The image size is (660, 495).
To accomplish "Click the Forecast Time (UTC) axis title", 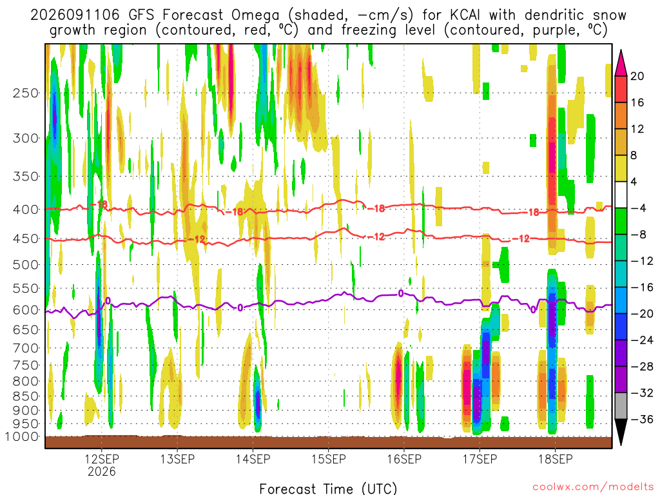I will [328, 489].
